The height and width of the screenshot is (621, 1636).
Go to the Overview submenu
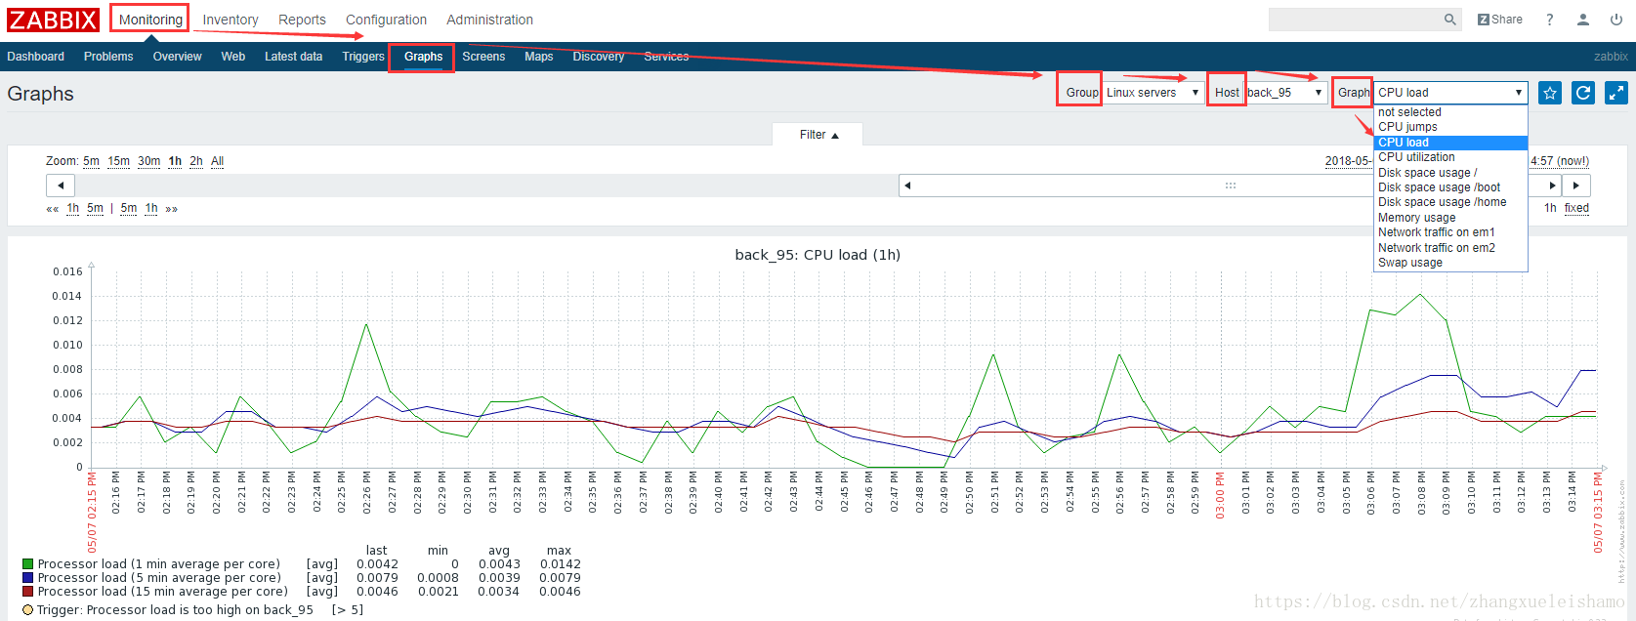tap(177, 57)
